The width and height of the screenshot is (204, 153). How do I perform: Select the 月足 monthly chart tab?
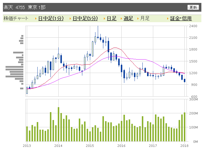(145, 19)
